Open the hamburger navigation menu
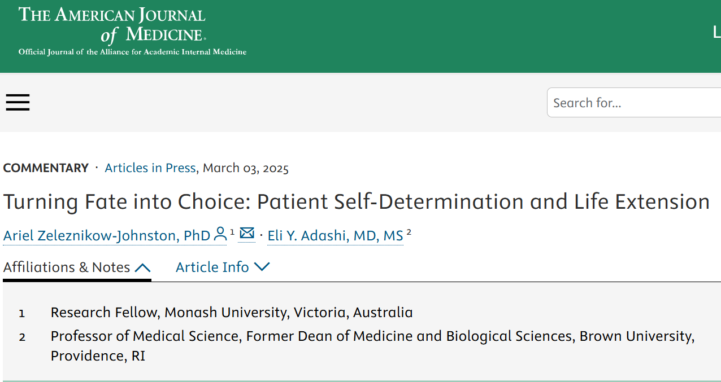The height and width of the screenshot is (382, 721). pos(18,102)
